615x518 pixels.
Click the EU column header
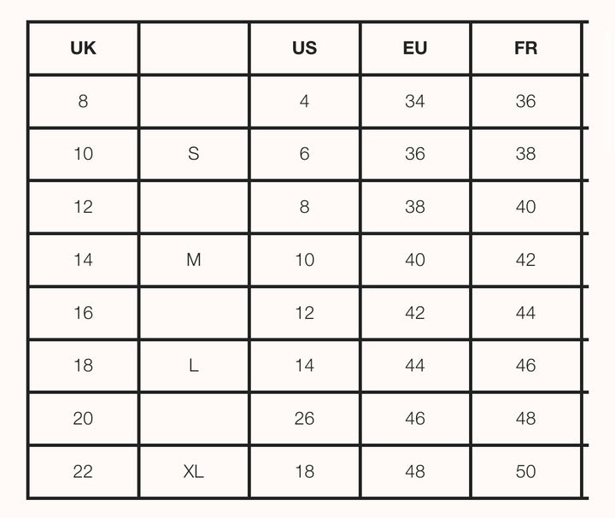point(415,48)
